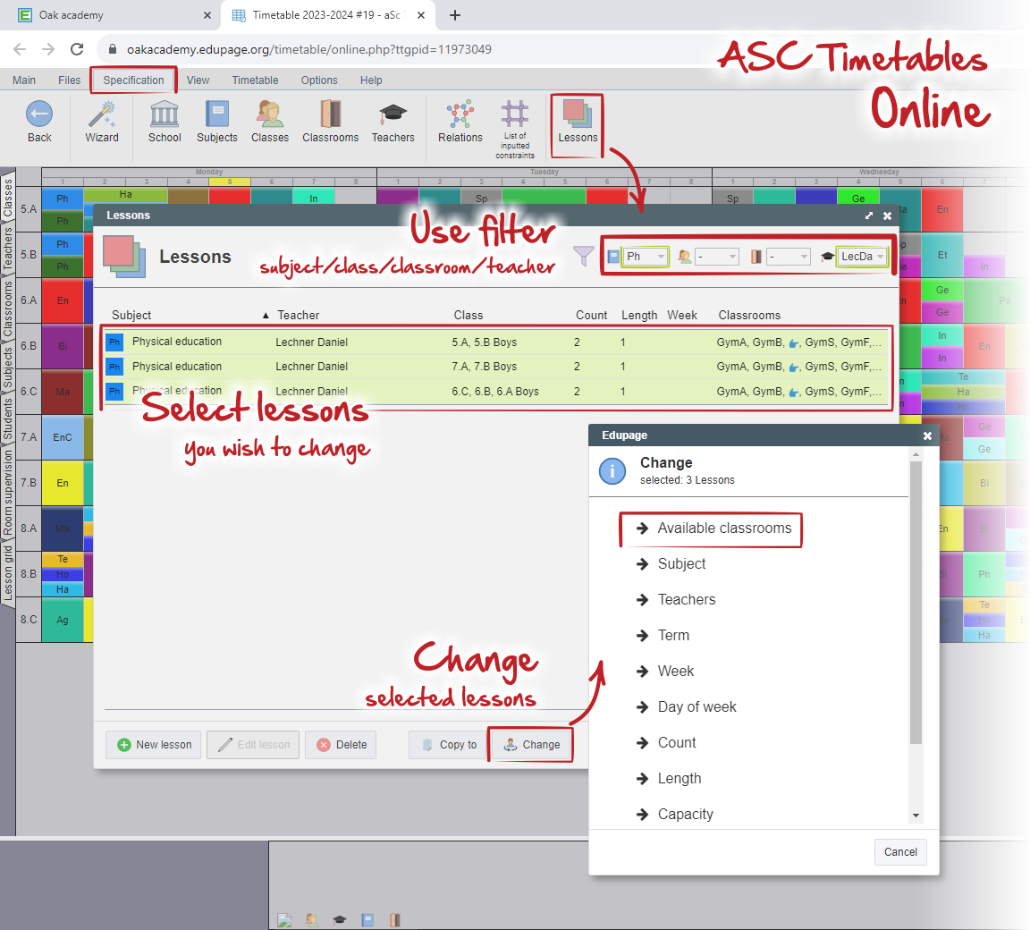Screen dimensions: 1030x930
Task: Open the View menu
Action: (198, 80)
